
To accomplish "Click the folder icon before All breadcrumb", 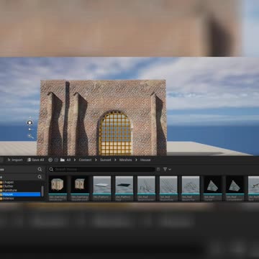I will click(63, 160).
